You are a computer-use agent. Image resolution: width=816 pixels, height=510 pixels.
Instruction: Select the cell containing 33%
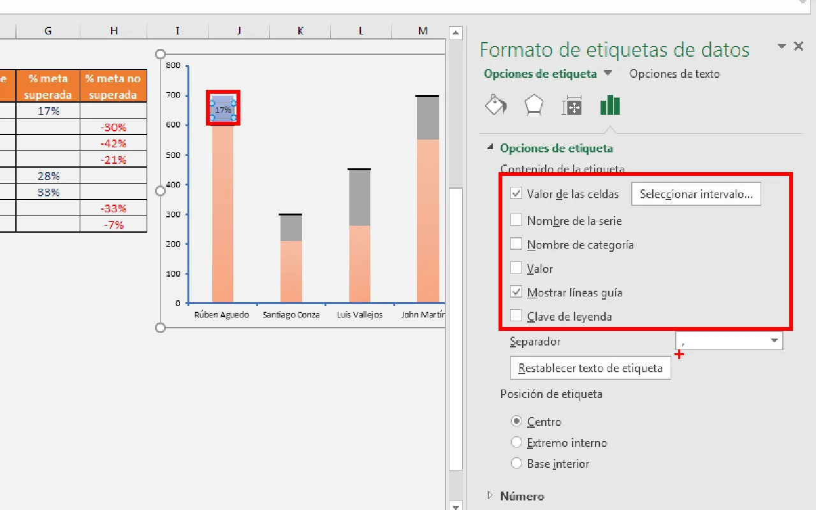(x=48, y=193)
